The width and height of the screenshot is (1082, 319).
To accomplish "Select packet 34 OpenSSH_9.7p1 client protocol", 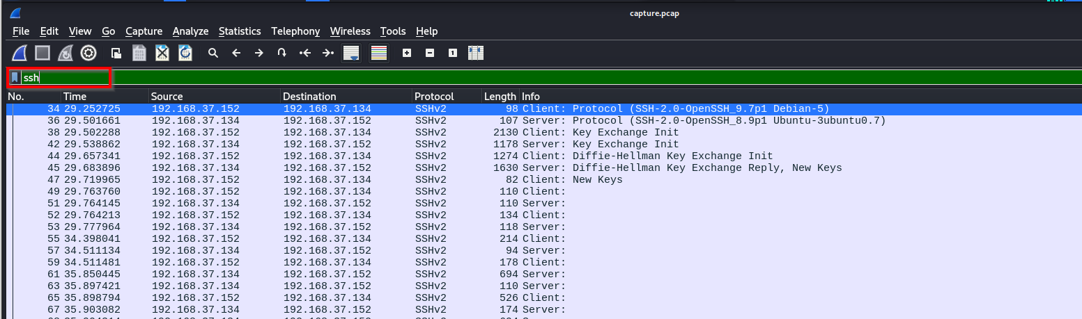I will (544, 109).
